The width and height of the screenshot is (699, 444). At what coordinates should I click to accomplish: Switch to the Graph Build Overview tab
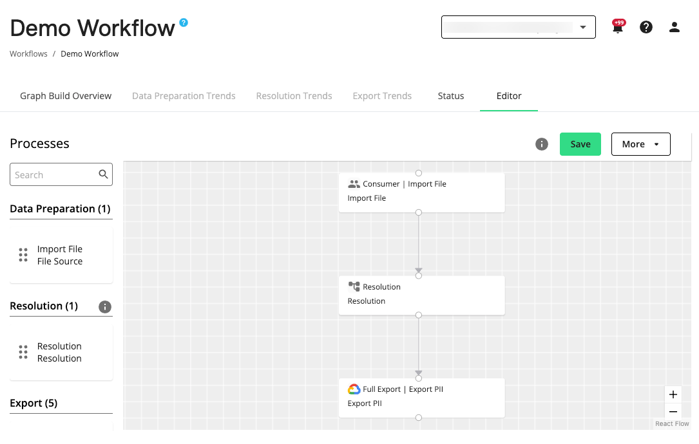pos(65,95)
